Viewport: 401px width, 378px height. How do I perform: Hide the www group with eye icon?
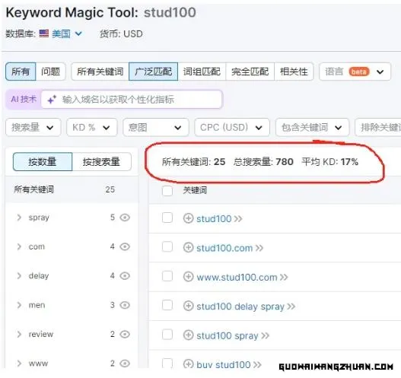click(125, 364)
